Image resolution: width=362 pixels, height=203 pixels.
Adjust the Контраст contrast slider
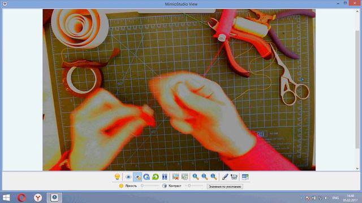click(x=195, y=186)
